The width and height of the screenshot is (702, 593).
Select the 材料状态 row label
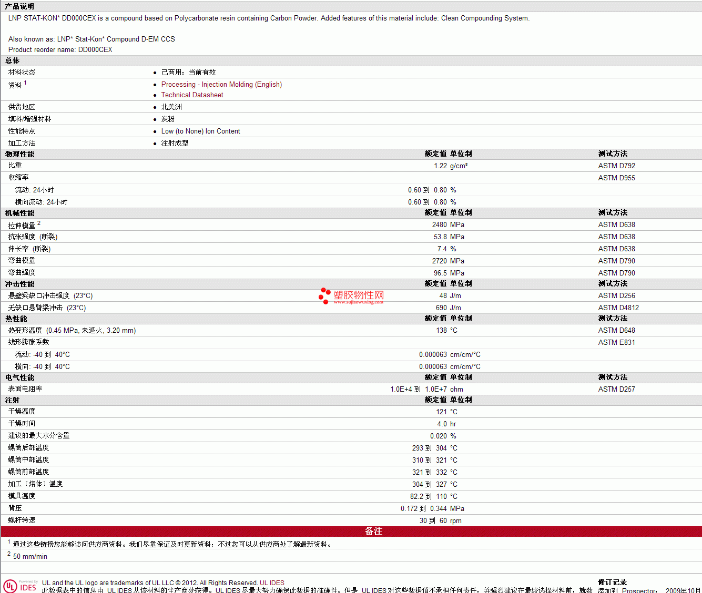22,73
